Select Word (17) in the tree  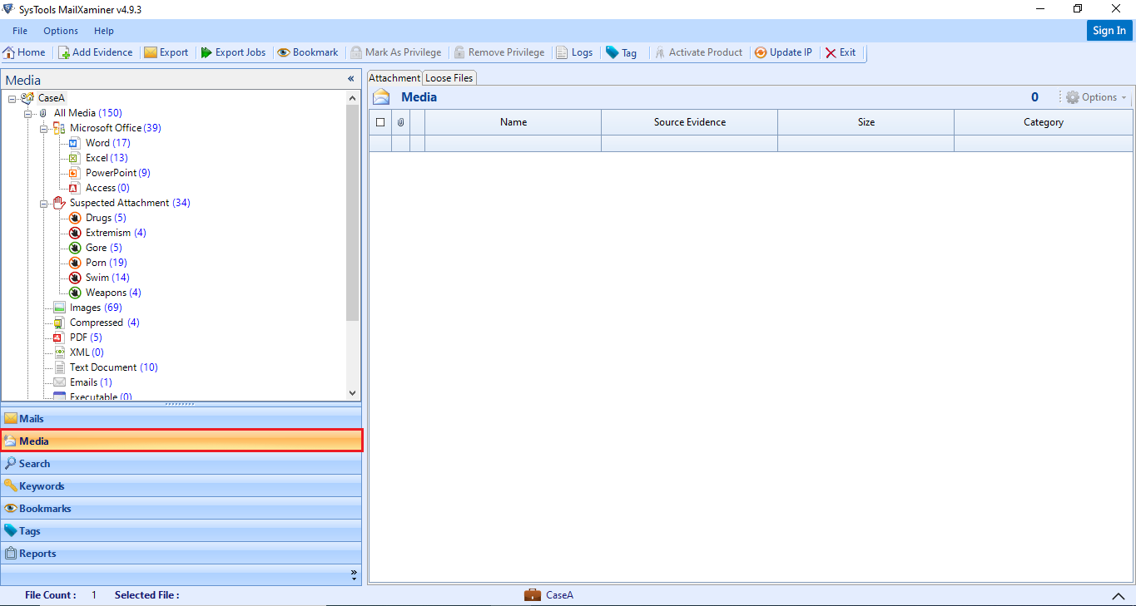click(x=107, y=143)
